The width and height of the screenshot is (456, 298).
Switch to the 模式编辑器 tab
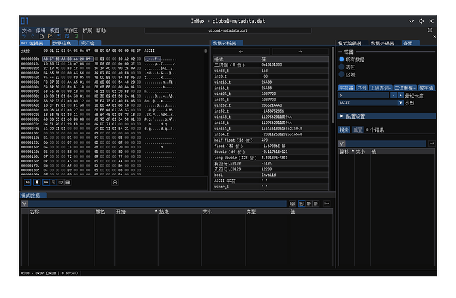[352, 44]
